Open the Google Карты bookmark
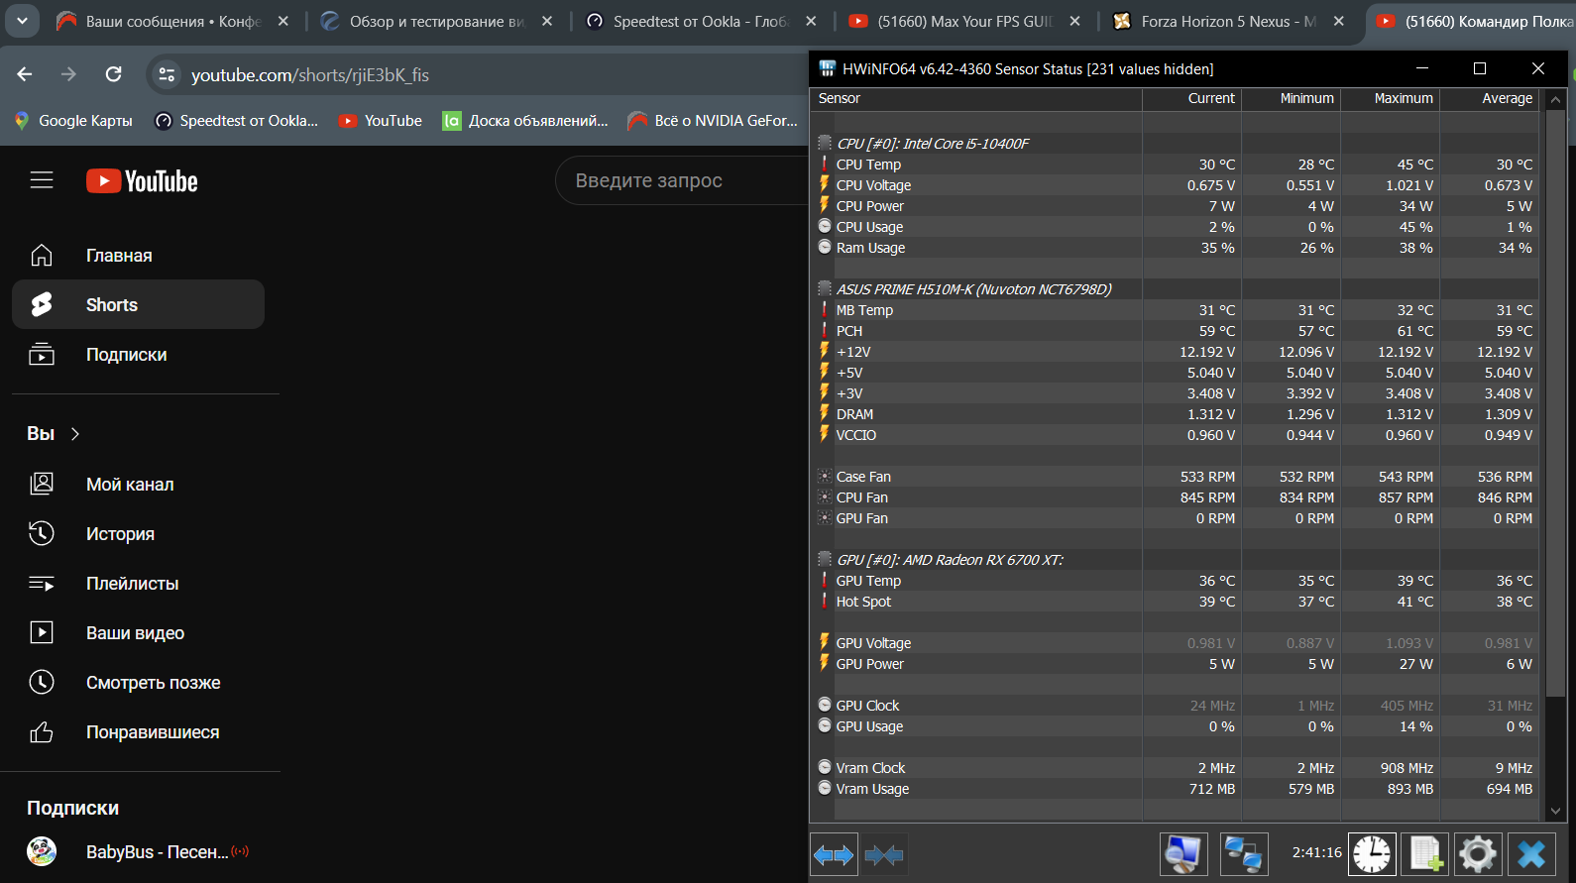 73,121
